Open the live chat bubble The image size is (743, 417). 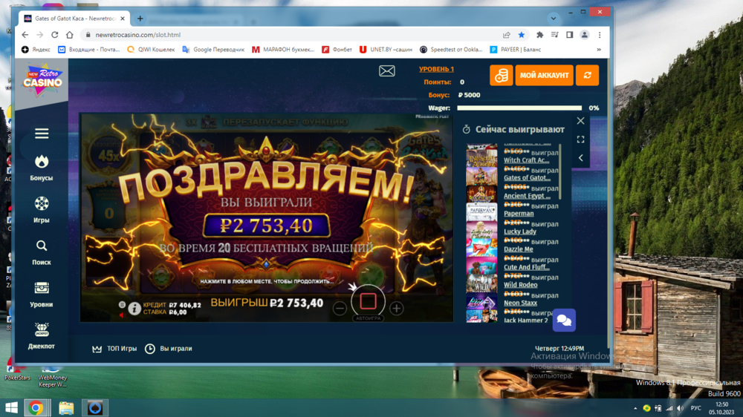click(x=564, y=320)
